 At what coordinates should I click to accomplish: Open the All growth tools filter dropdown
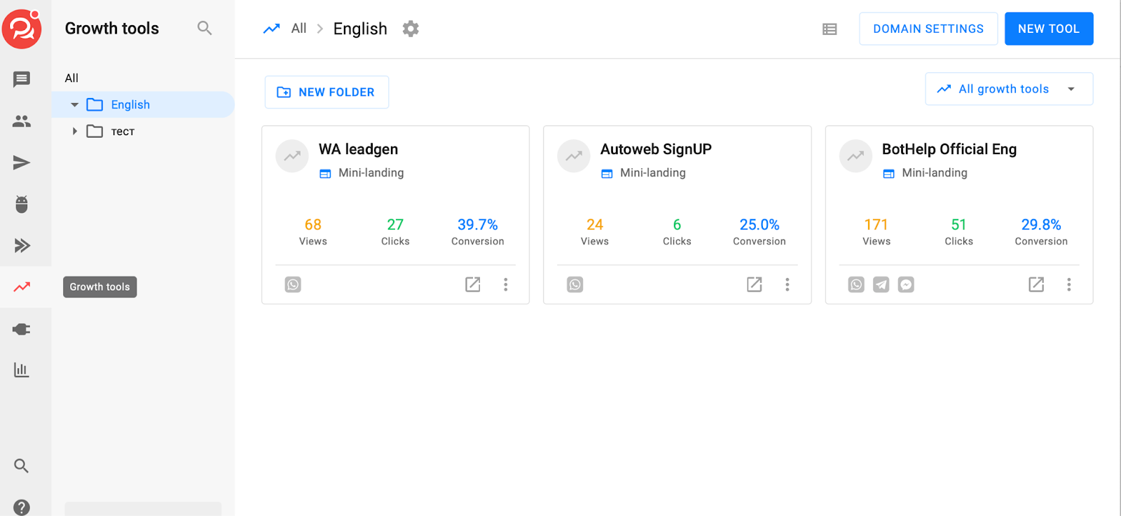(1008, 89)
